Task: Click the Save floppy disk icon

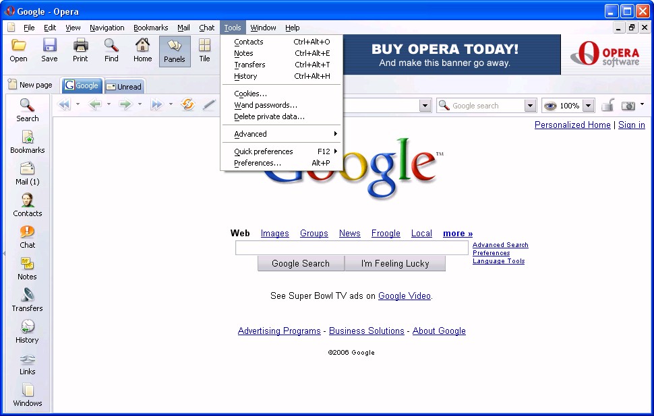Action: [50, 45]
